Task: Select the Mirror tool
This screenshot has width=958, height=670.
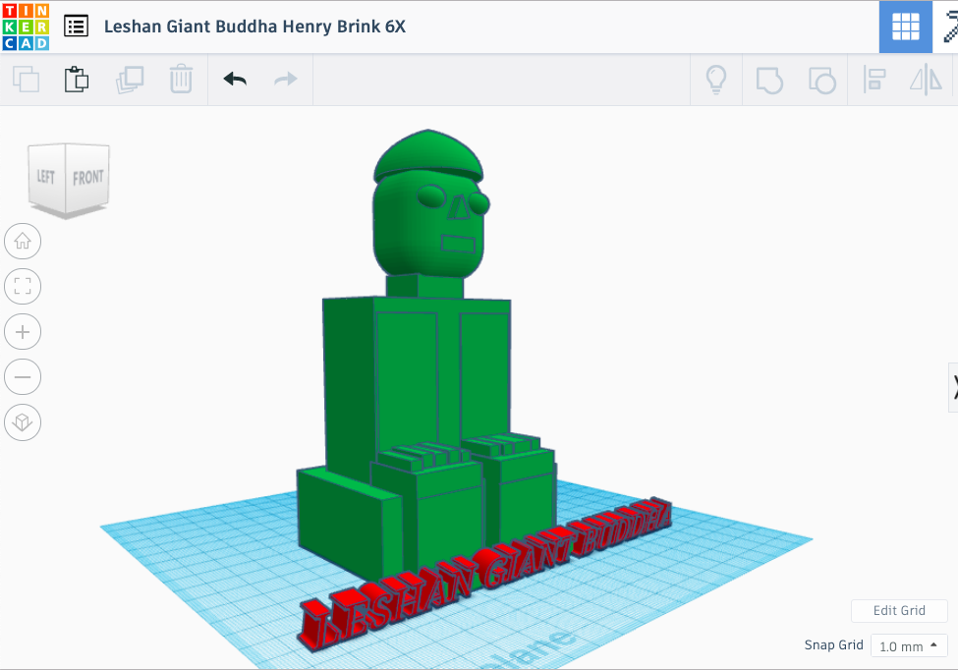Action: (926, 80)
